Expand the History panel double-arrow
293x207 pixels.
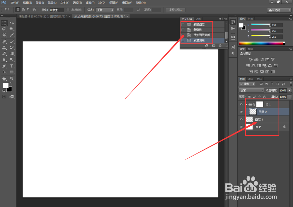pyautogui.click(x=220, y=19)
